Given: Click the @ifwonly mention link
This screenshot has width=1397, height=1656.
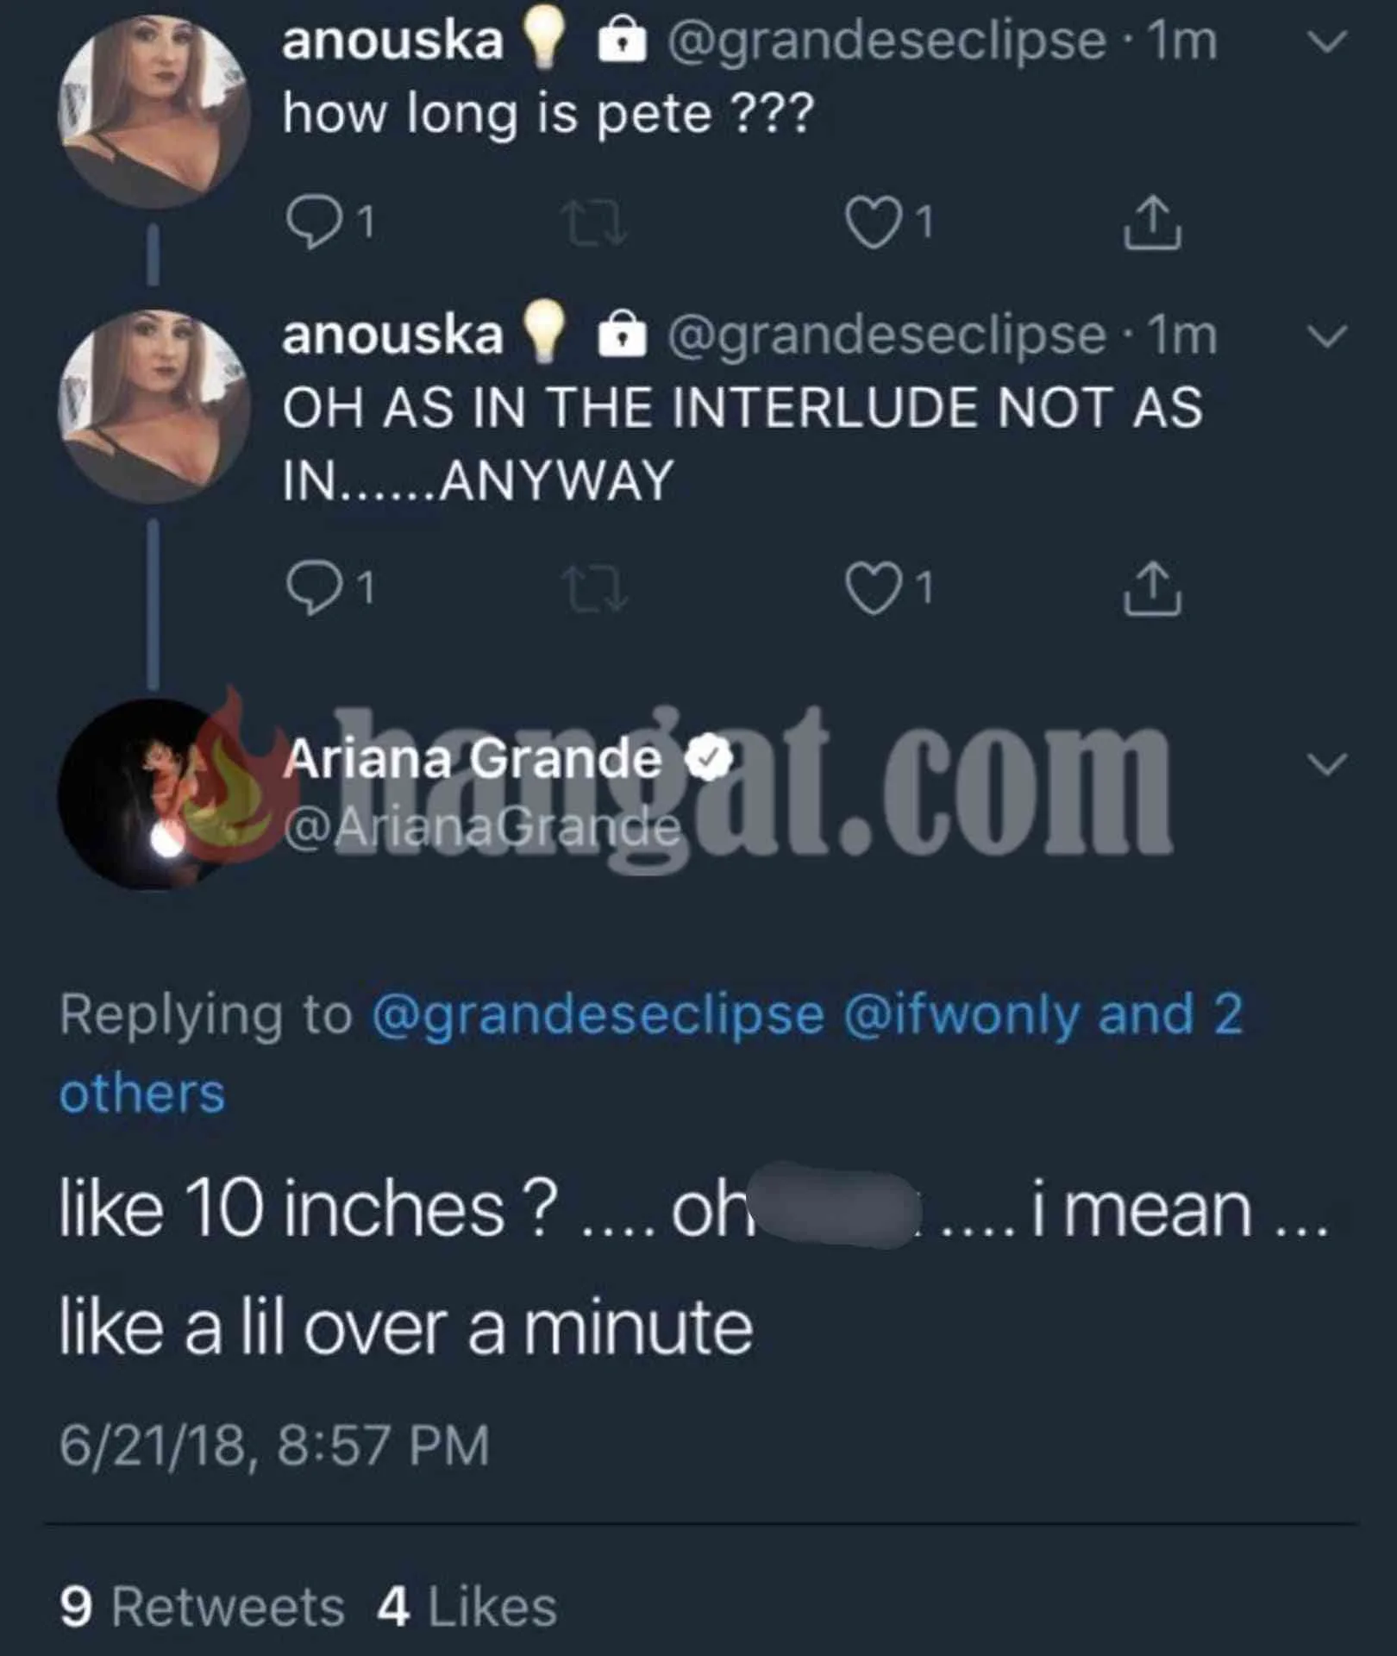Looking at the screenshot, I should click(961, 1014).
